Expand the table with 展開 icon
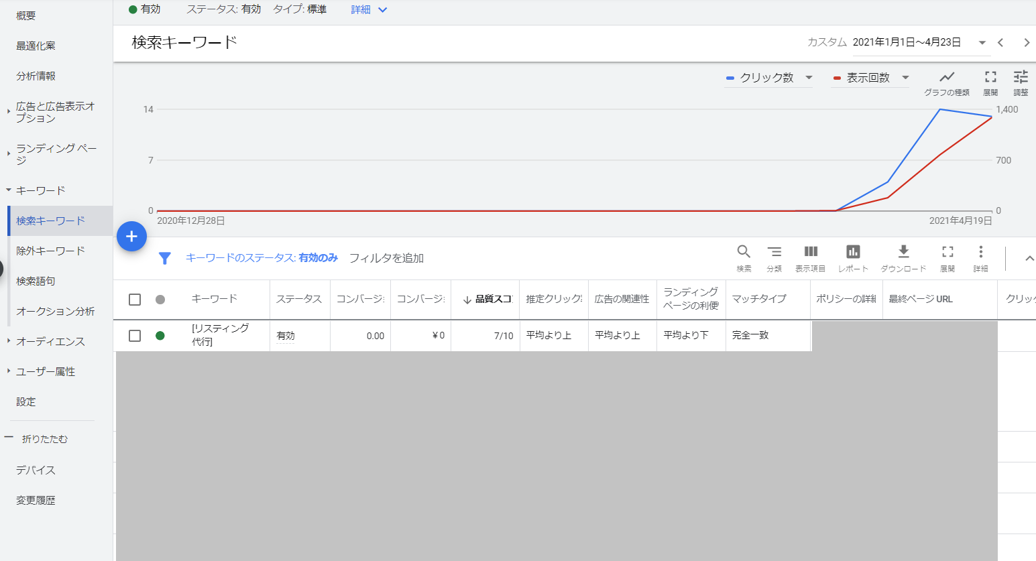 (x=947, y=251)
